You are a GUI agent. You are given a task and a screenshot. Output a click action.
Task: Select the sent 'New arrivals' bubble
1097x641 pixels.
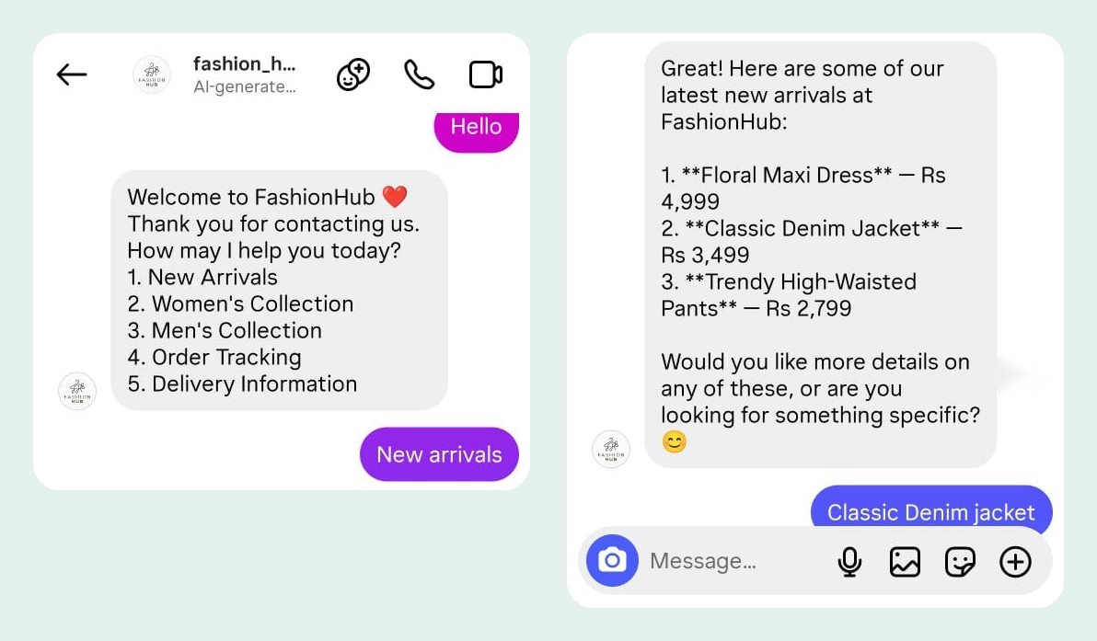[x=439, y=454]
